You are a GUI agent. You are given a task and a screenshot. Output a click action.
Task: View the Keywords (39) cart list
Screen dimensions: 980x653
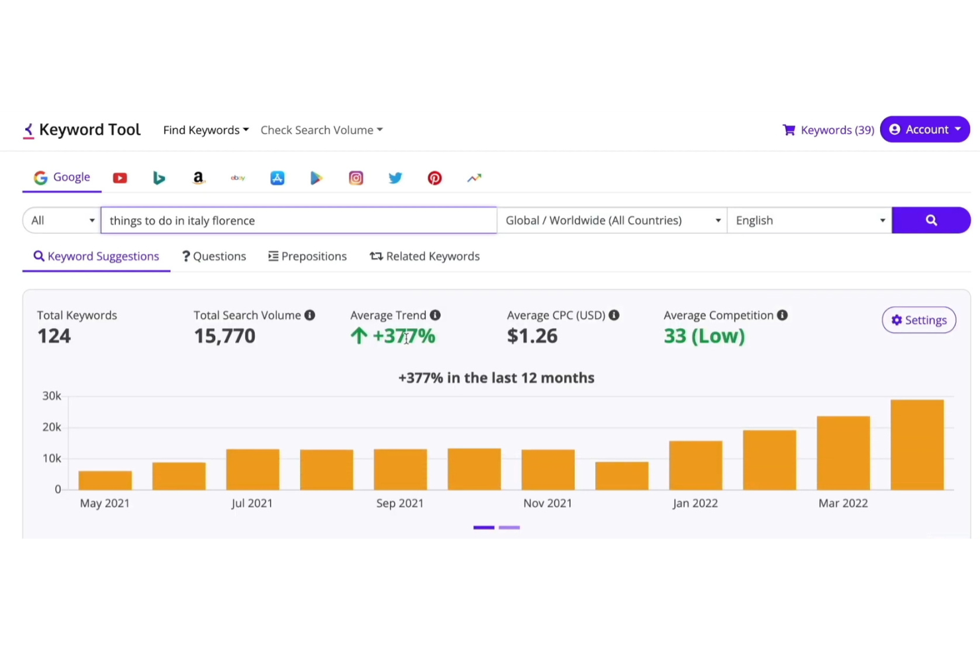[828, 130]
